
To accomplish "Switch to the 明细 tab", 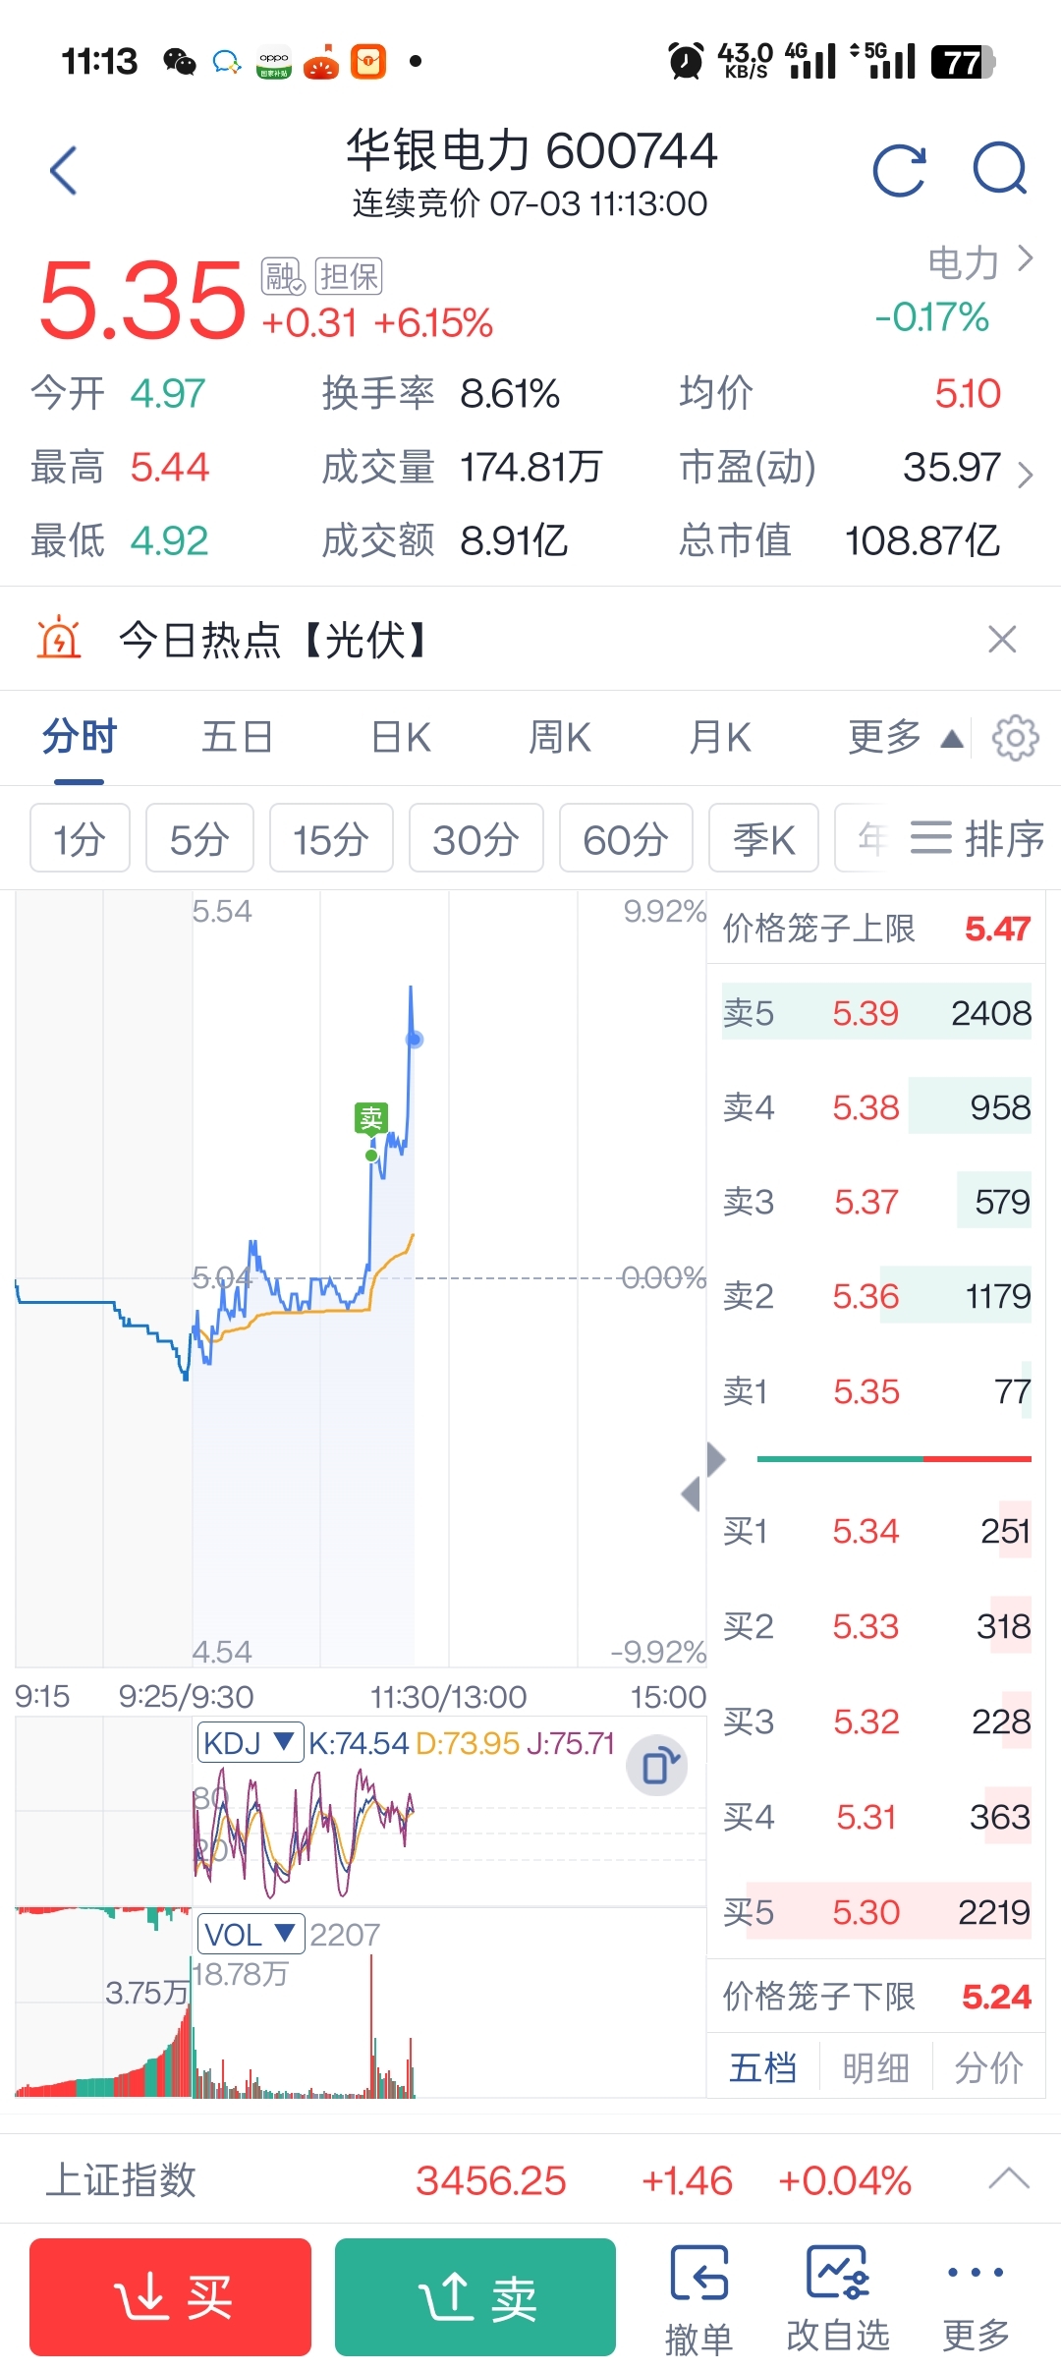I will pyautogui.click(x=875, y=2068).
